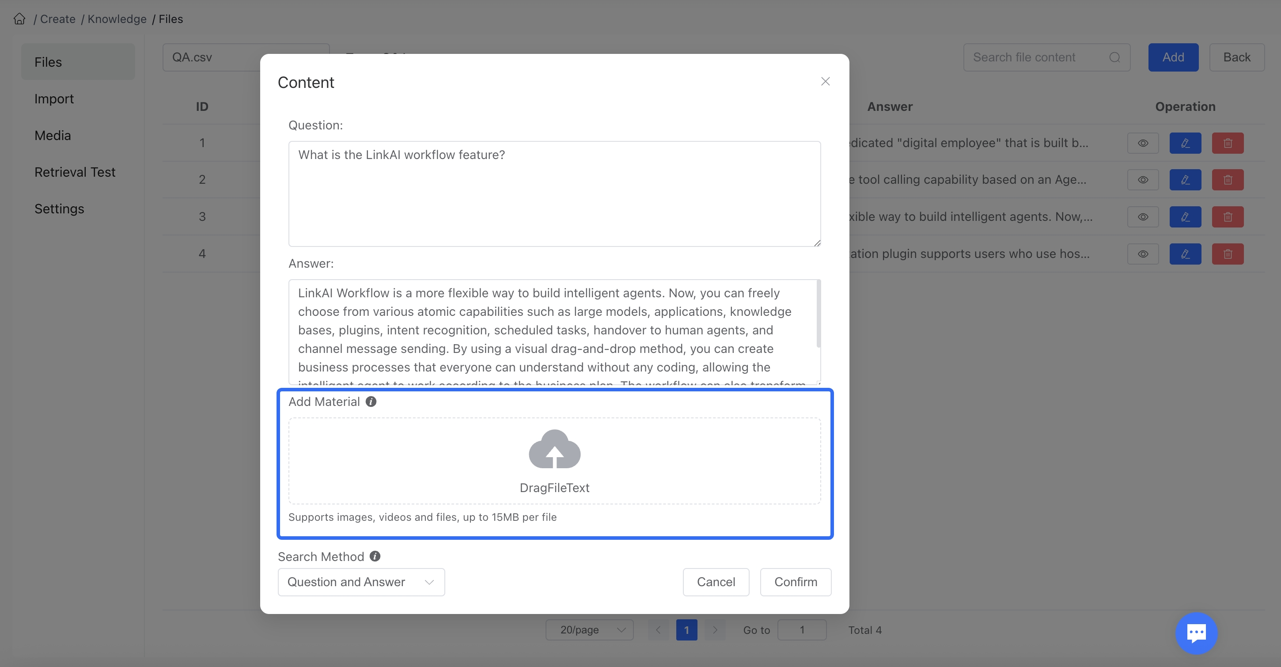The image size is (1281, 667).
Task: Click 'Supports images, videos and files' hint
Action: pyautogui.click(x=422, y=517)
